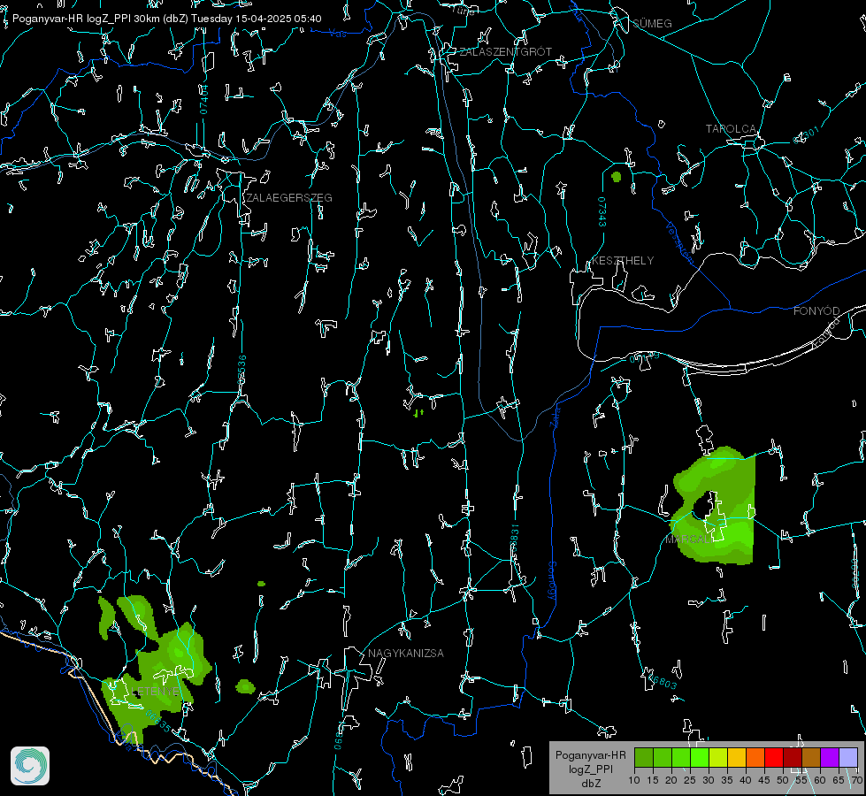
Task: Click the lavender 65-70 dBZ legend swatch
Action: tap(847, 757)
